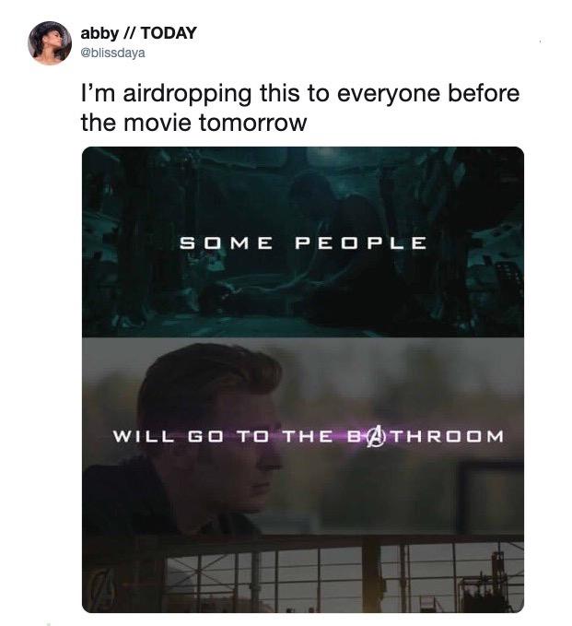Open abby's circular profile avatar
The width and height of the screenshot is (572, 626).
(x=50, y=43)
